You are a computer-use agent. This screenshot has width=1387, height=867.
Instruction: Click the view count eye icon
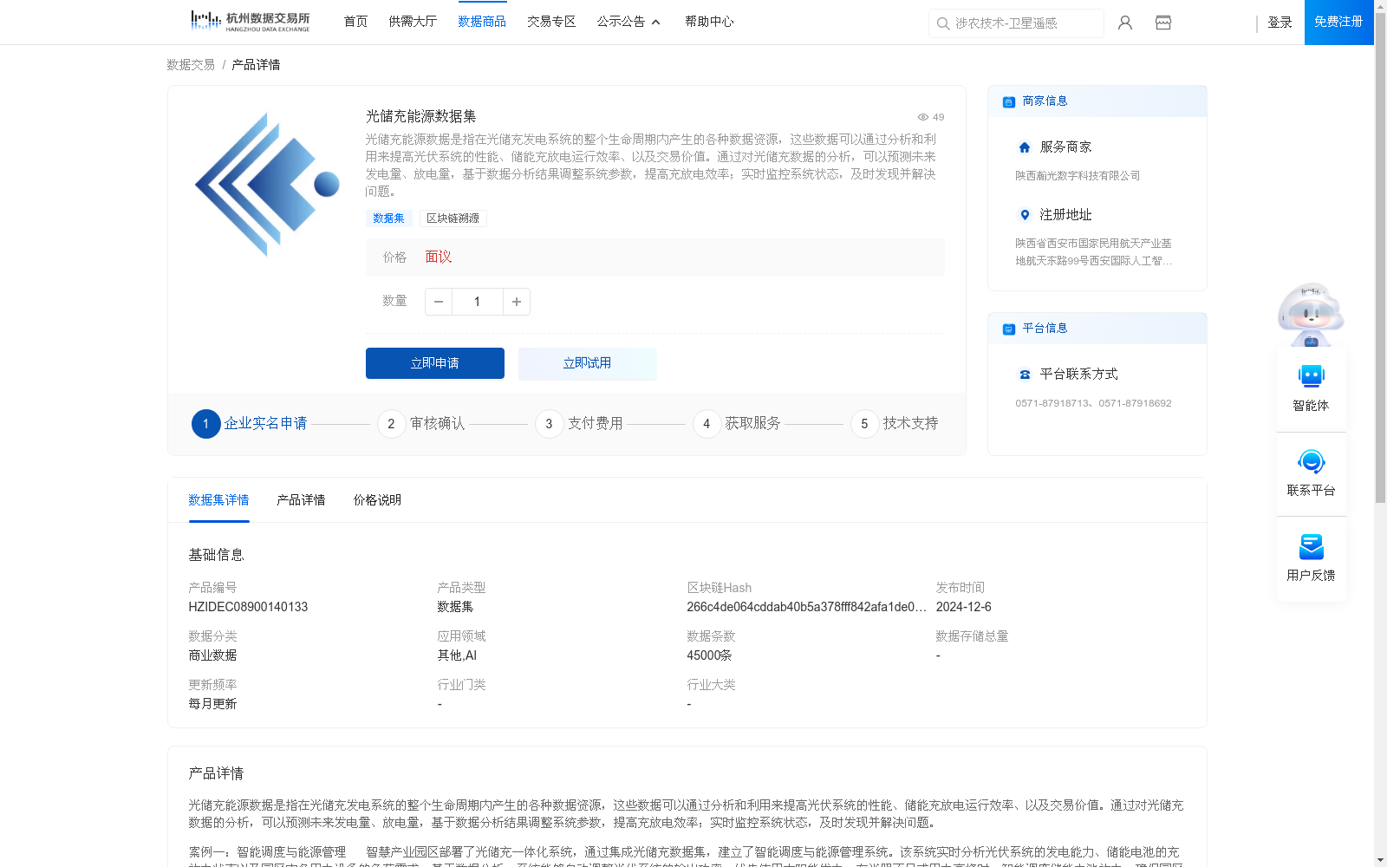point(923,117)
